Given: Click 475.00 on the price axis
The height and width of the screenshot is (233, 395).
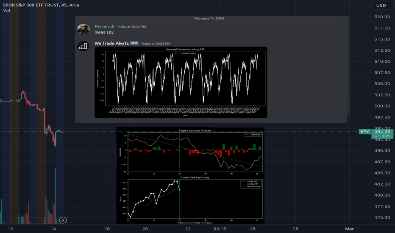Looking at the screenshot, I should click(382, 217).
